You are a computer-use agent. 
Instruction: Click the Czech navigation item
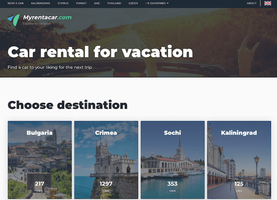pos(133,3)
